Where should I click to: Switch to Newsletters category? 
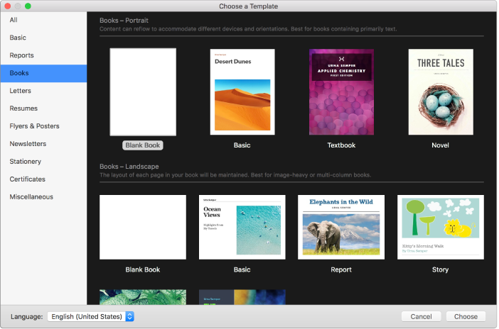pos(43,144)
